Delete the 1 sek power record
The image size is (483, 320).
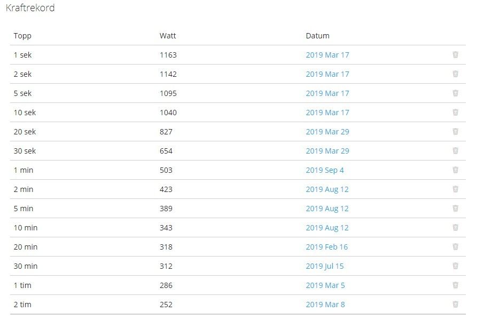[455, 55]
